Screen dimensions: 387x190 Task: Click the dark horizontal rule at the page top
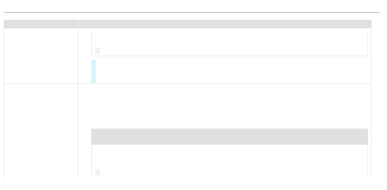click(x=192, y=12)
